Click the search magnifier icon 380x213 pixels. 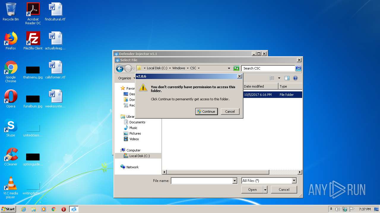tap(298, 68)
